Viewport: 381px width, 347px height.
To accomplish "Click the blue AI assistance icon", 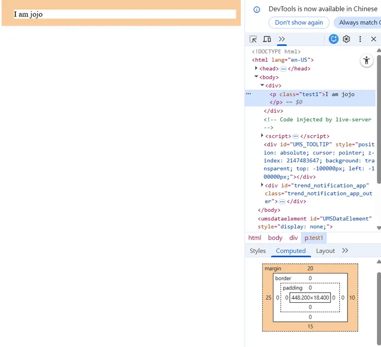I will click(x=334, y=39).
